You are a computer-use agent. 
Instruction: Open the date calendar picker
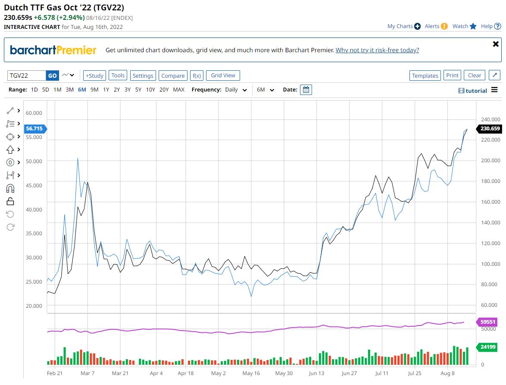tap(306, 90)
